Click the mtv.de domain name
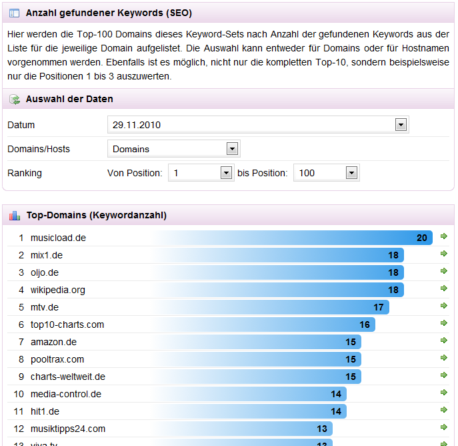Viewport: 458px width, 446px height. (x=45, y=307)
